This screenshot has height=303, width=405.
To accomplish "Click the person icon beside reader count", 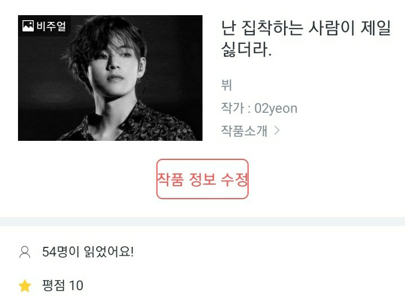I will pos(25,252).
